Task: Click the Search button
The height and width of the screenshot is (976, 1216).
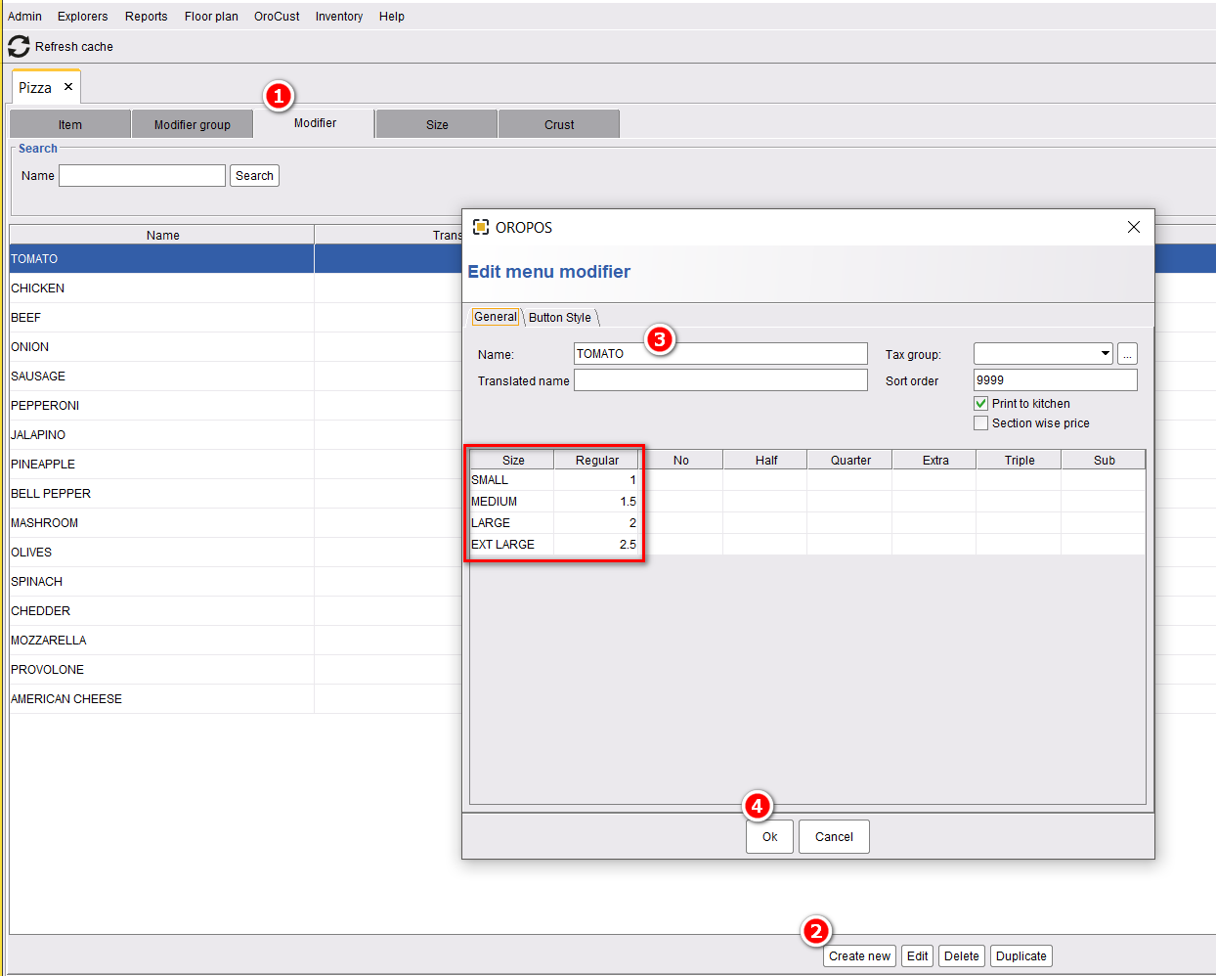Action: pyautogui.click(x=254, y=176)
